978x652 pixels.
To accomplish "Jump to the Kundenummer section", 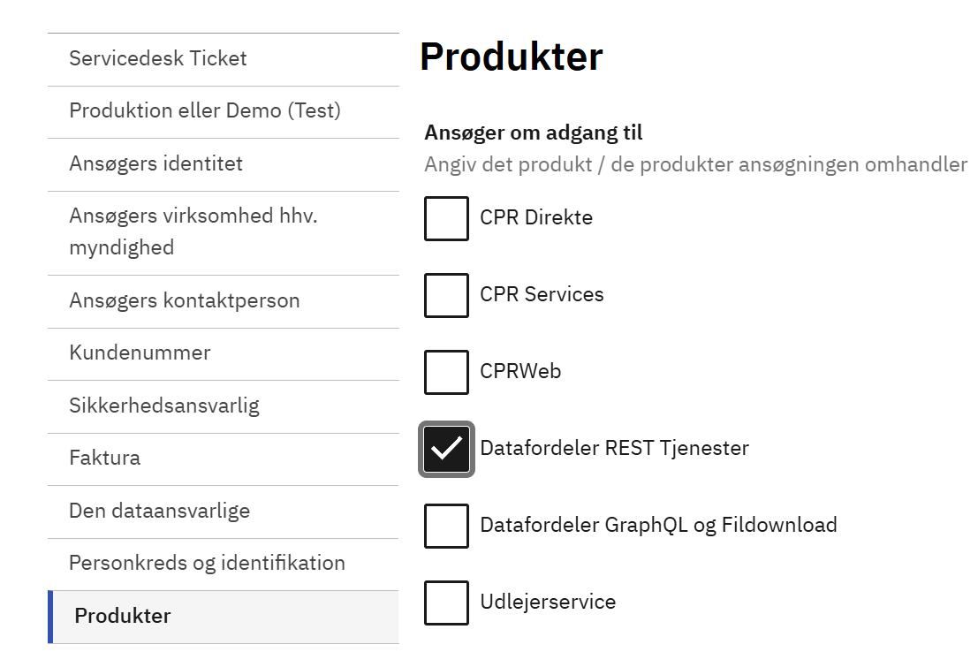I will (x=140, y=353).
